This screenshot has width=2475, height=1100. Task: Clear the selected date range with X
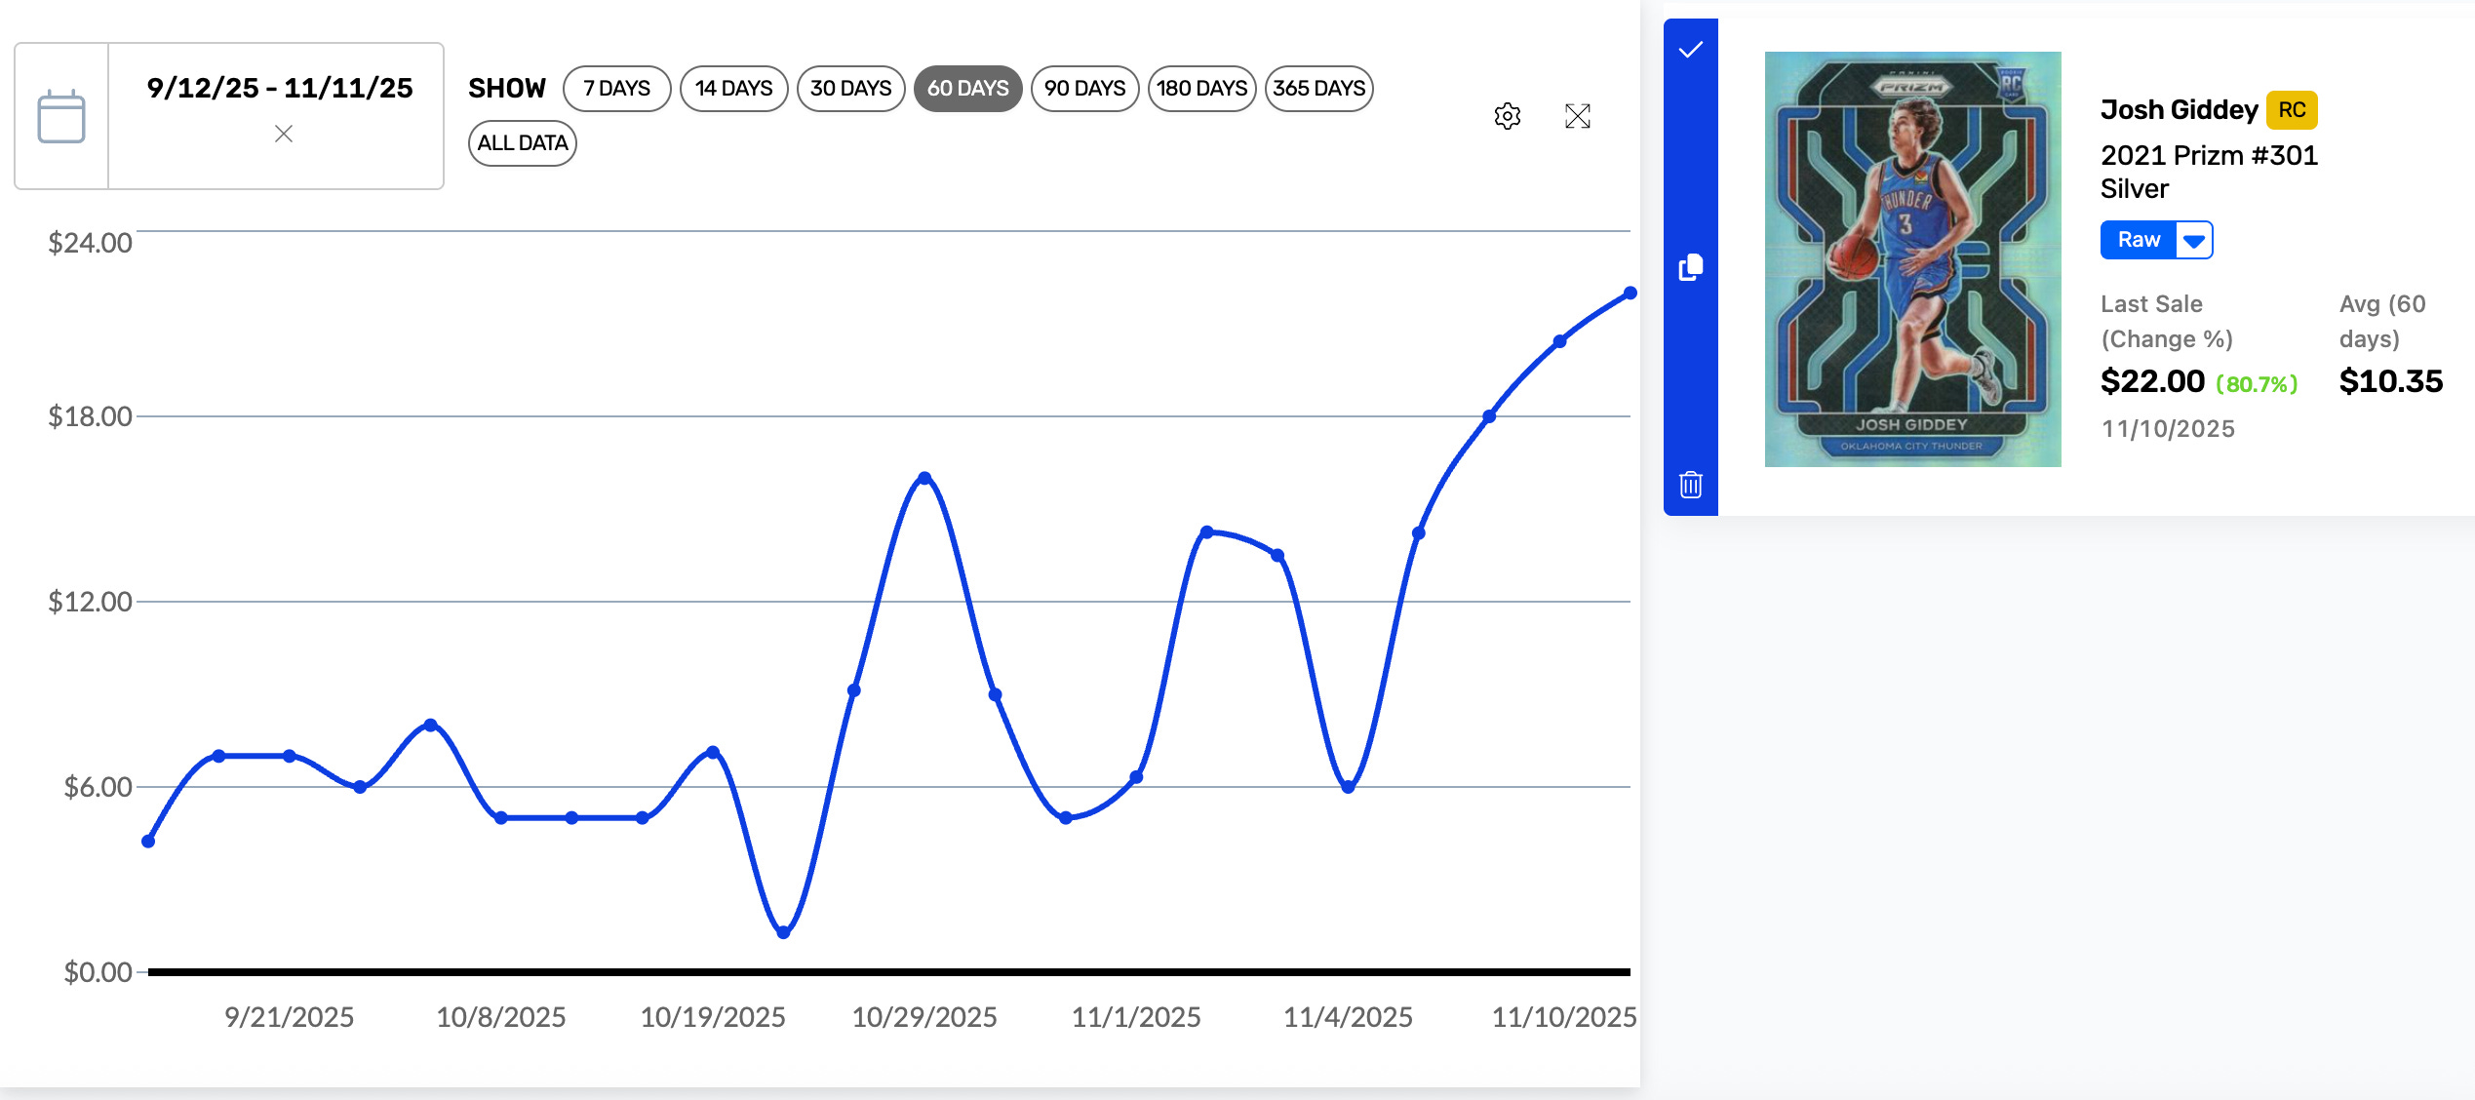click(x=284, y=134)
